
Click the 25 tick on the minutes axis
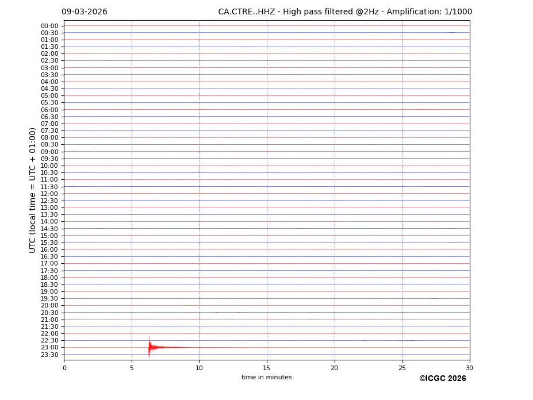click(x=402, y=368)
